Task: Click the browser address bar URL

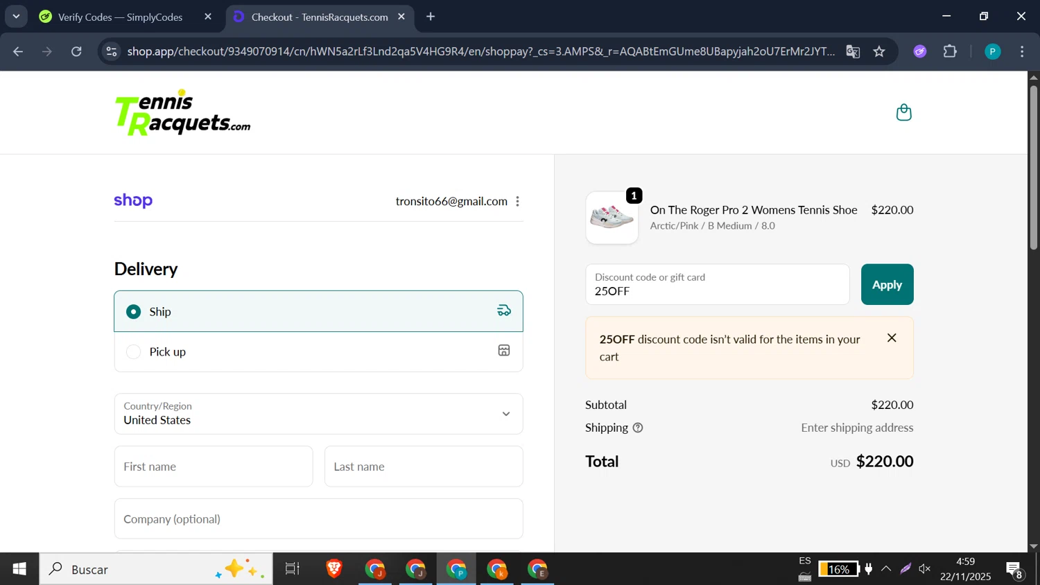Action: click(x=481, y=51)
